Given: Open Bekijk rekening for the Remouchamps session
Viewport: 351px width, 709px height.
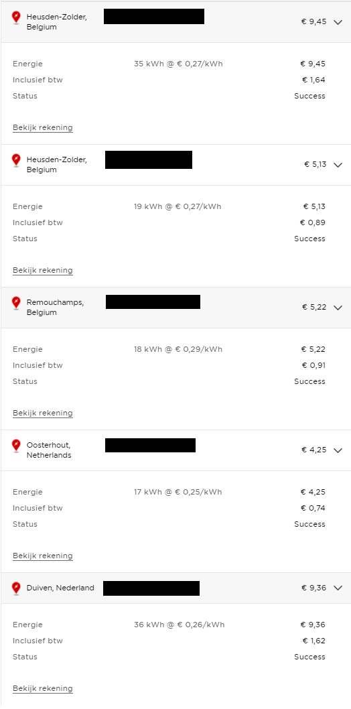Looking at the screenshot, I should [x=43, y=413].
